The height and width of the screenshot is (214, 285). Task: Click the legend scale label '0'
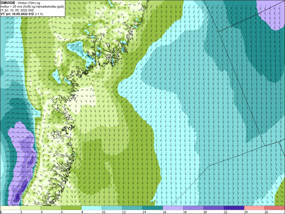point(1,212)
